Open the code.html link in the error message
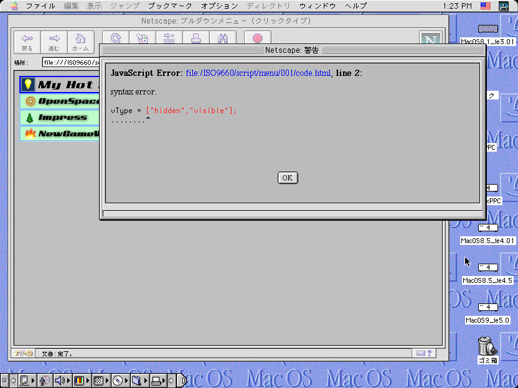The height and width of the screenshot is (388, 518). click(x=258, y=73)
